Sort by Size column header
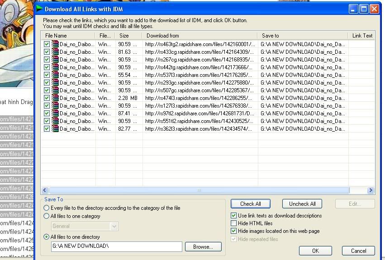Image resolution: width=385 pixels, height=260 pixels. point(128,36)
